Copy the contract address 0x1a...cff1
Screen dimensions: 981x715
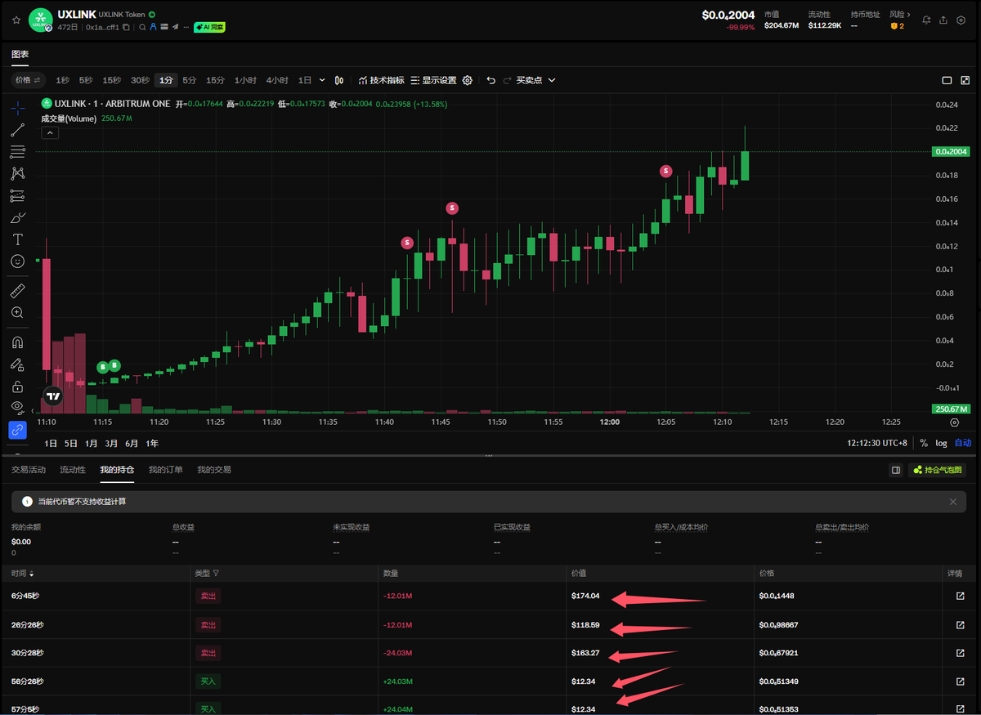click(x=126, y=27)
